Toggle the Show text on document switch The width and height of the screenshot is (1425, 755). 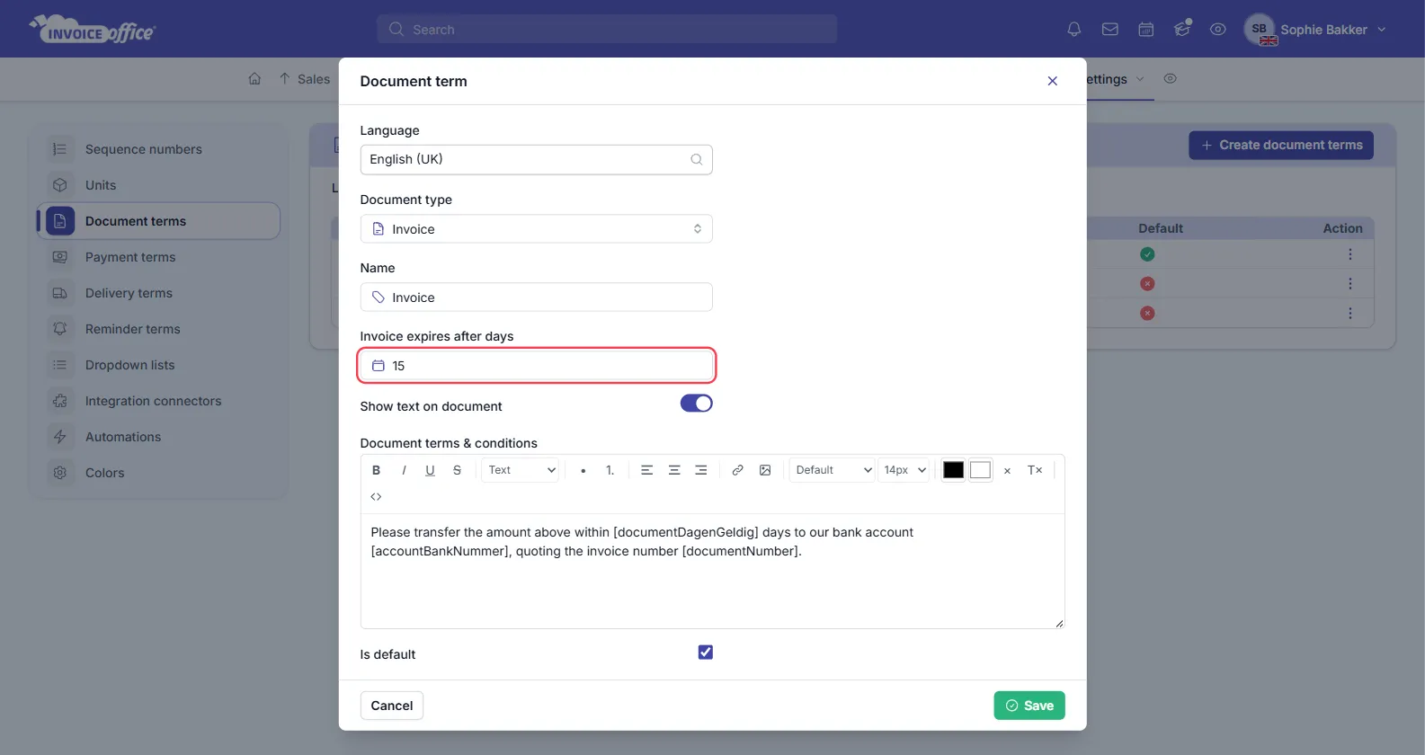click(x=697, y=404)
